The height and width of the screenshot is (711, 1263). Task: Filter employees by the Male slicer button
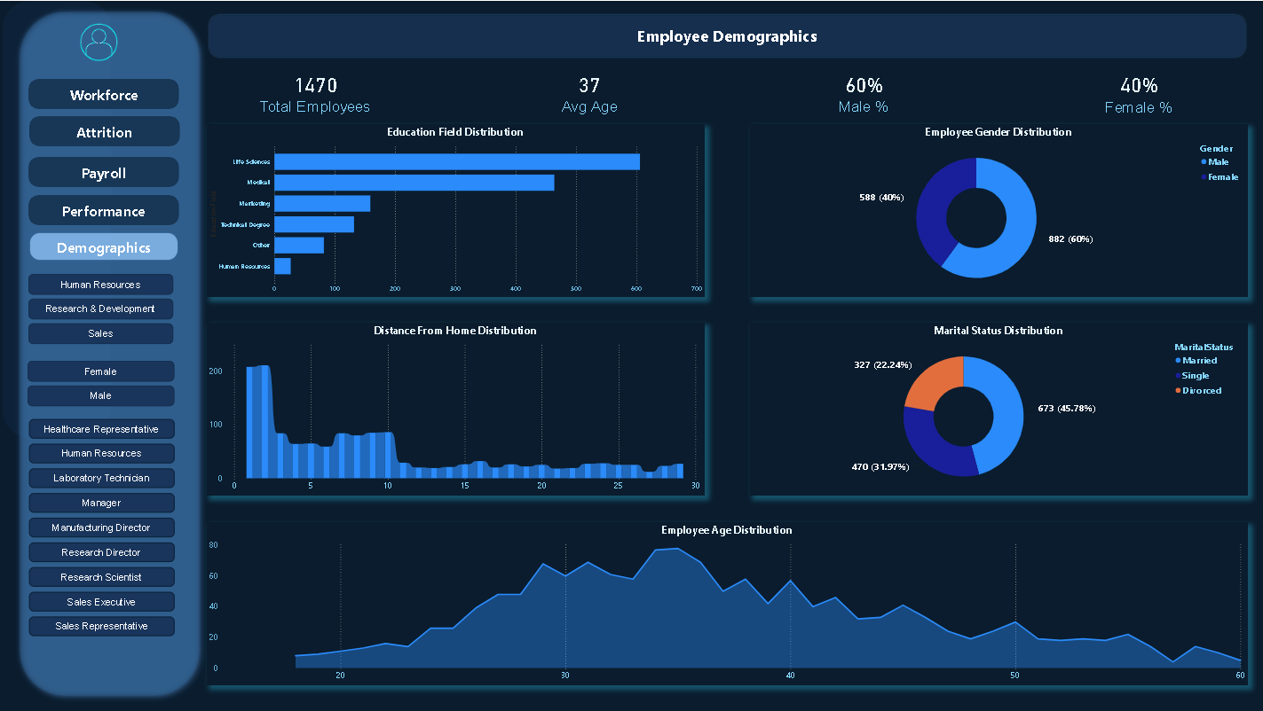100,395
